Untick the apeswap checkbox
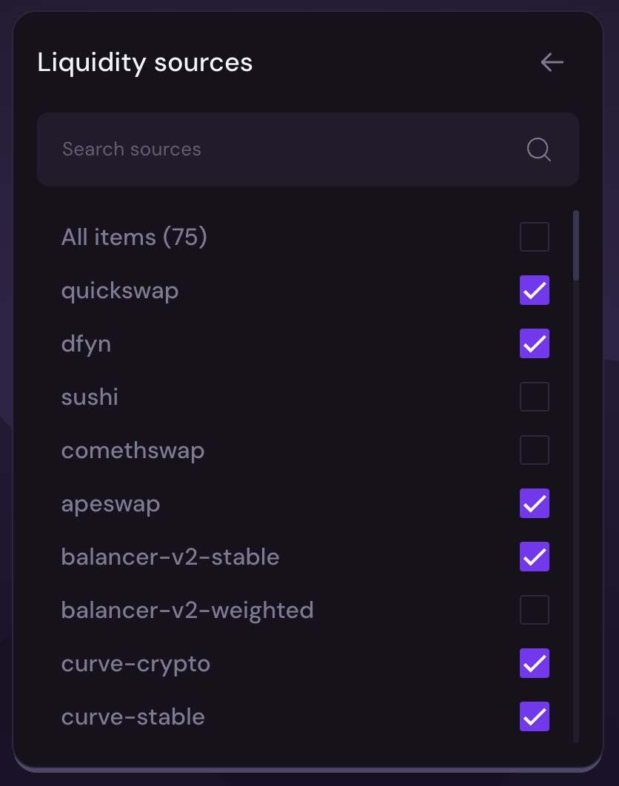Image resolution: width=619 pixels, height=786 pixels. [535, 504]
